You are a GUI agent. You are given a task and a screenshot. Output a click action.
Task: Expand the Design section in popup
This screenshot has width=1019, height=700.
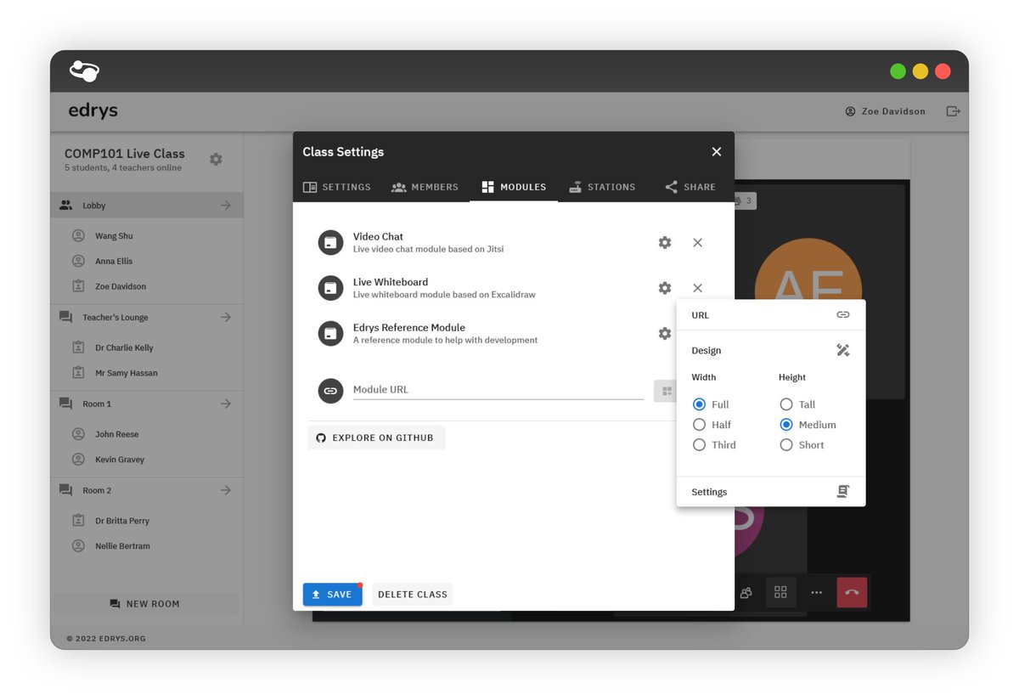pos(770,350)
